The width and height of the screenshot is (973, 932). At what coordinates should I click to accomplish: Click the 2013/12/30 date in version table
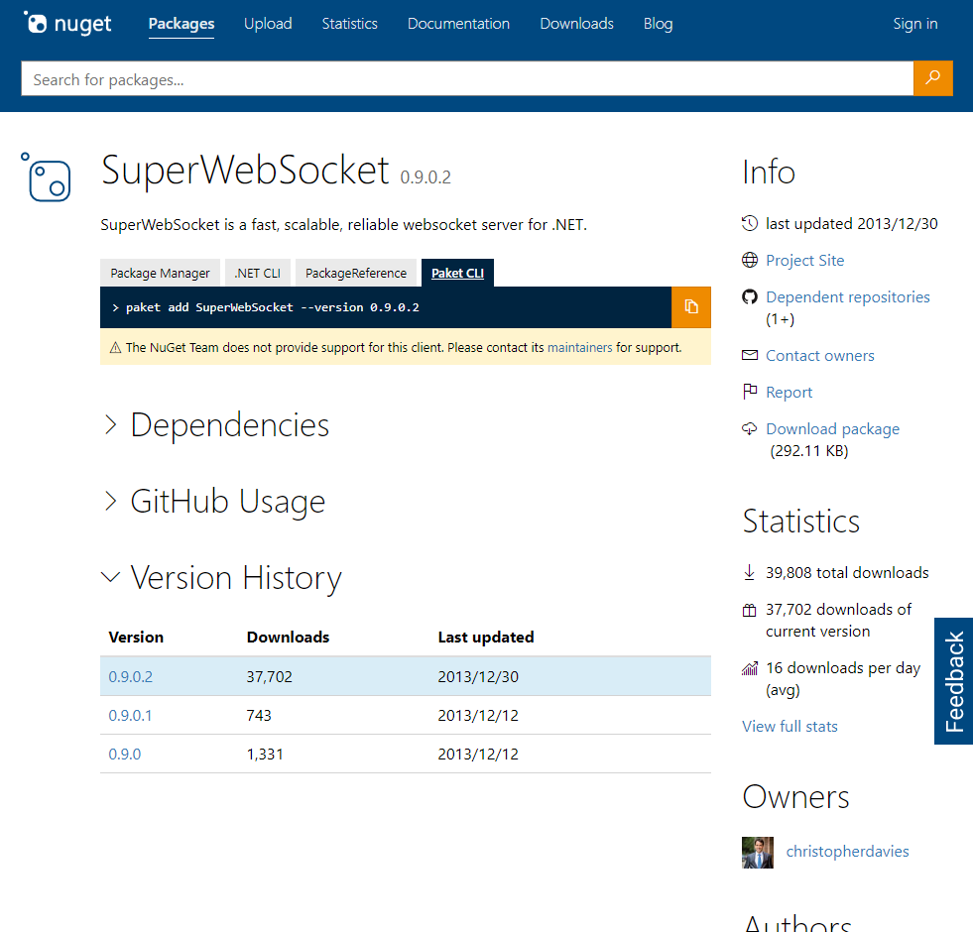[478, 676]
